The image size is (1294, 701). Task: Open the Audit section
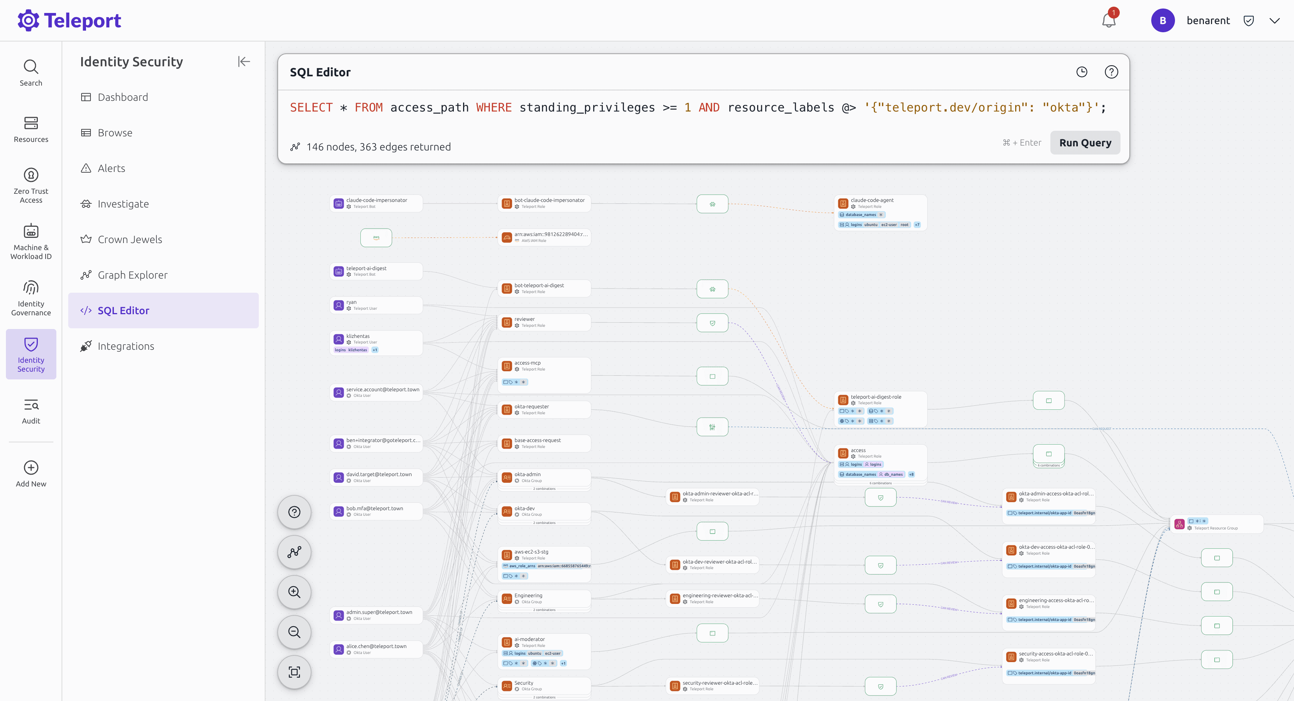[31, 411]
